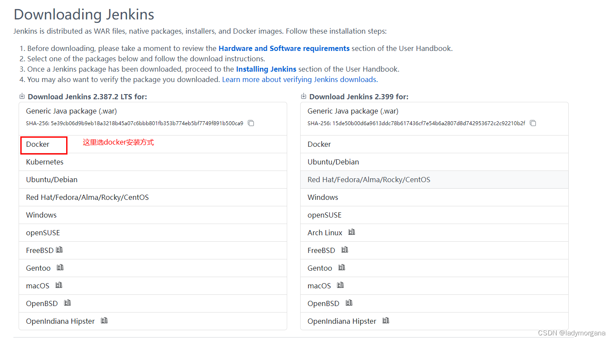Pick the Windows package for Jenkins 2.399
The height and width of the screenshot is (341, 612).
[323, 197]
